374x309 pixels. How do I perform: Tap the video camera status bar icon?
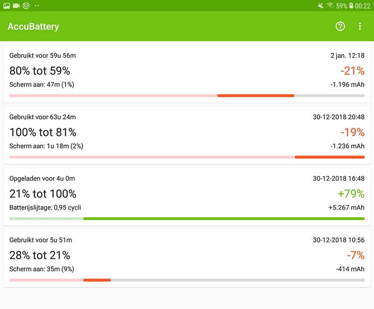(x=16, y=6)
